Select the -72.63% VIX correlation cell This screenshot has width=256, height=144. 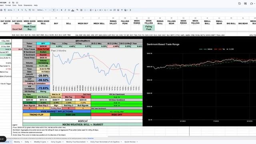(x=43, y=88)
